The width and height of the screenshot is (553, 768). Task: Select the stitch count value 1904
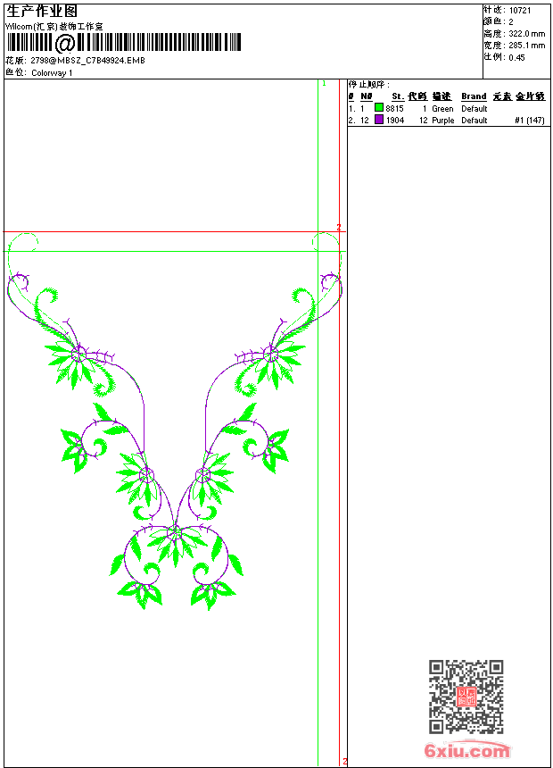pos(395,121)
